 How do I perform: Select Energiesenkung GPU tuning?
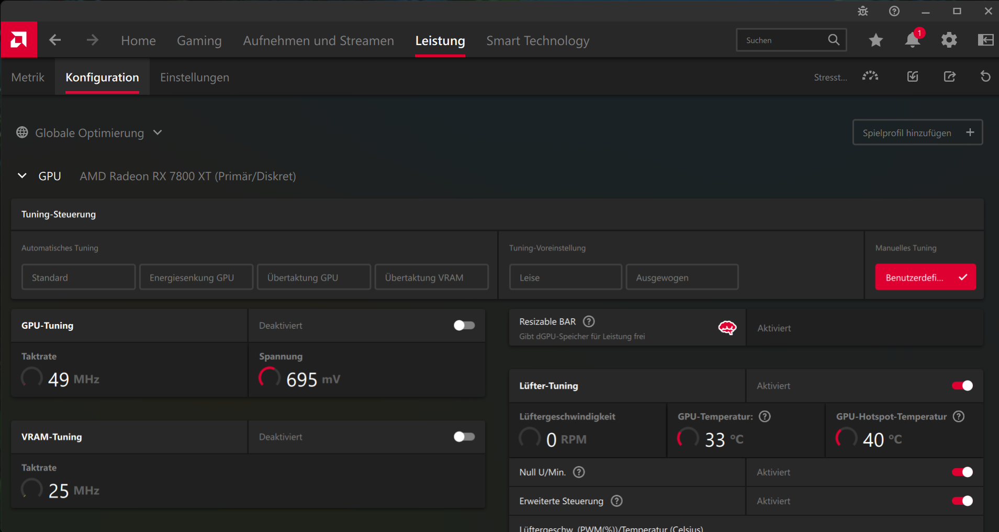(196, 277)
